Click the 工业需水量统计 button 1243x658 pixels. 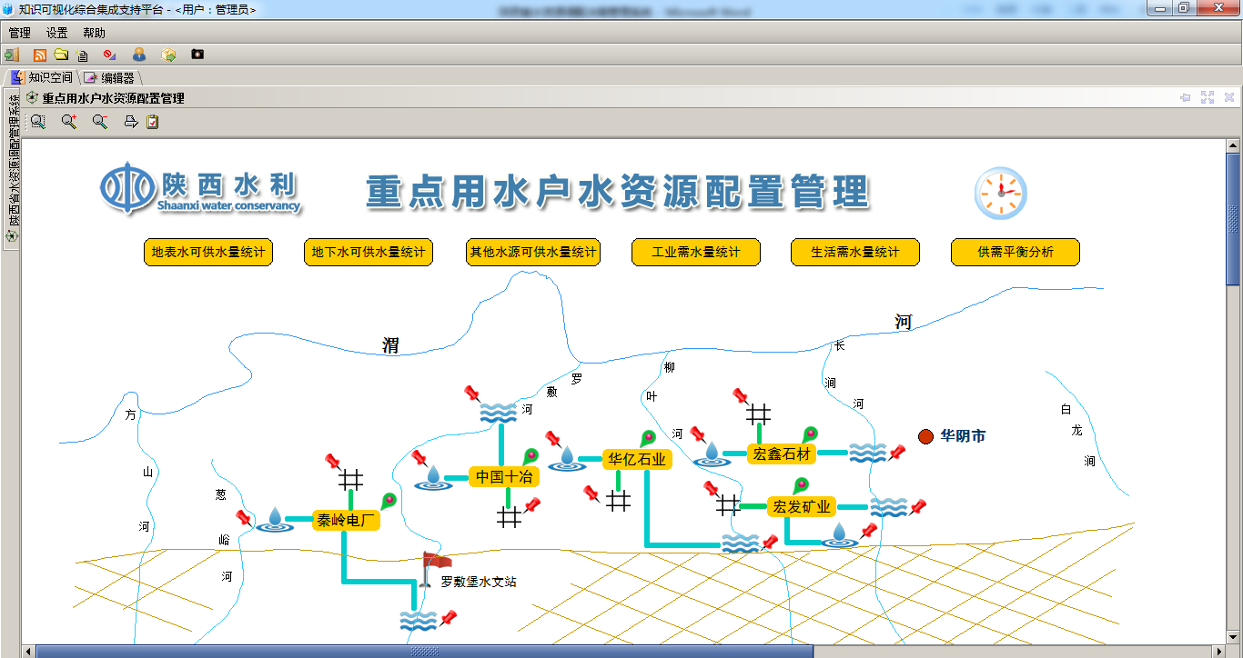point(696,253)
